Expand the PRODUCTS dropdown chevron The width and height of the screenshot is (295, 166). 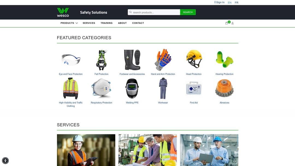tap(76, 23)
